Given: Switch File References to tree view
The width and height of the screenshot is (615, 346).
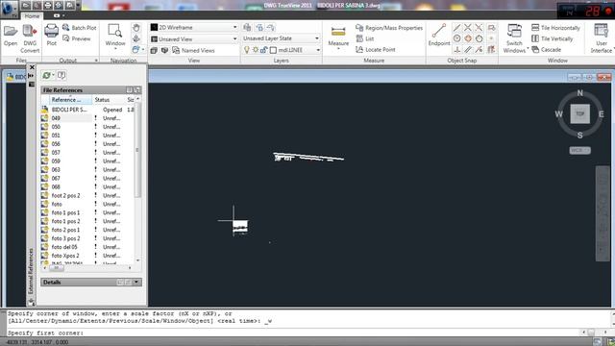Looking at the screenshot, I should 136,89.
